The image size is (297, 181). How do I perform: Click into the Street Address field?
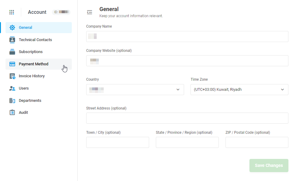187,118
